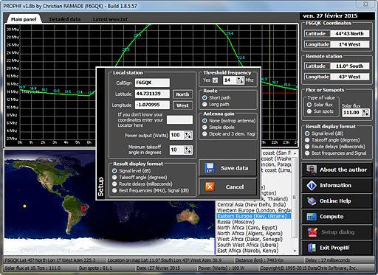Open the Online Help book icon
378x275 pixels.
point(312,201)
